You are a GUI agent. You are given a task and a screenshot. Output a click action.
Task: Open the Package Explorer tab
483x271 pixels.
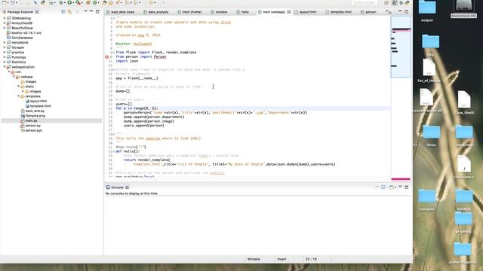pos(20,12)
